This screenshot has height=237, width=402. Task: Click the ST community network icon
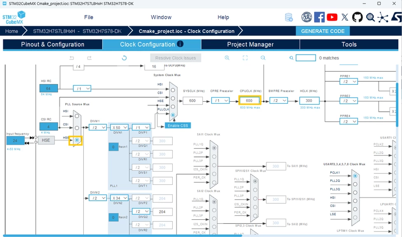click(x=383, y=17)
